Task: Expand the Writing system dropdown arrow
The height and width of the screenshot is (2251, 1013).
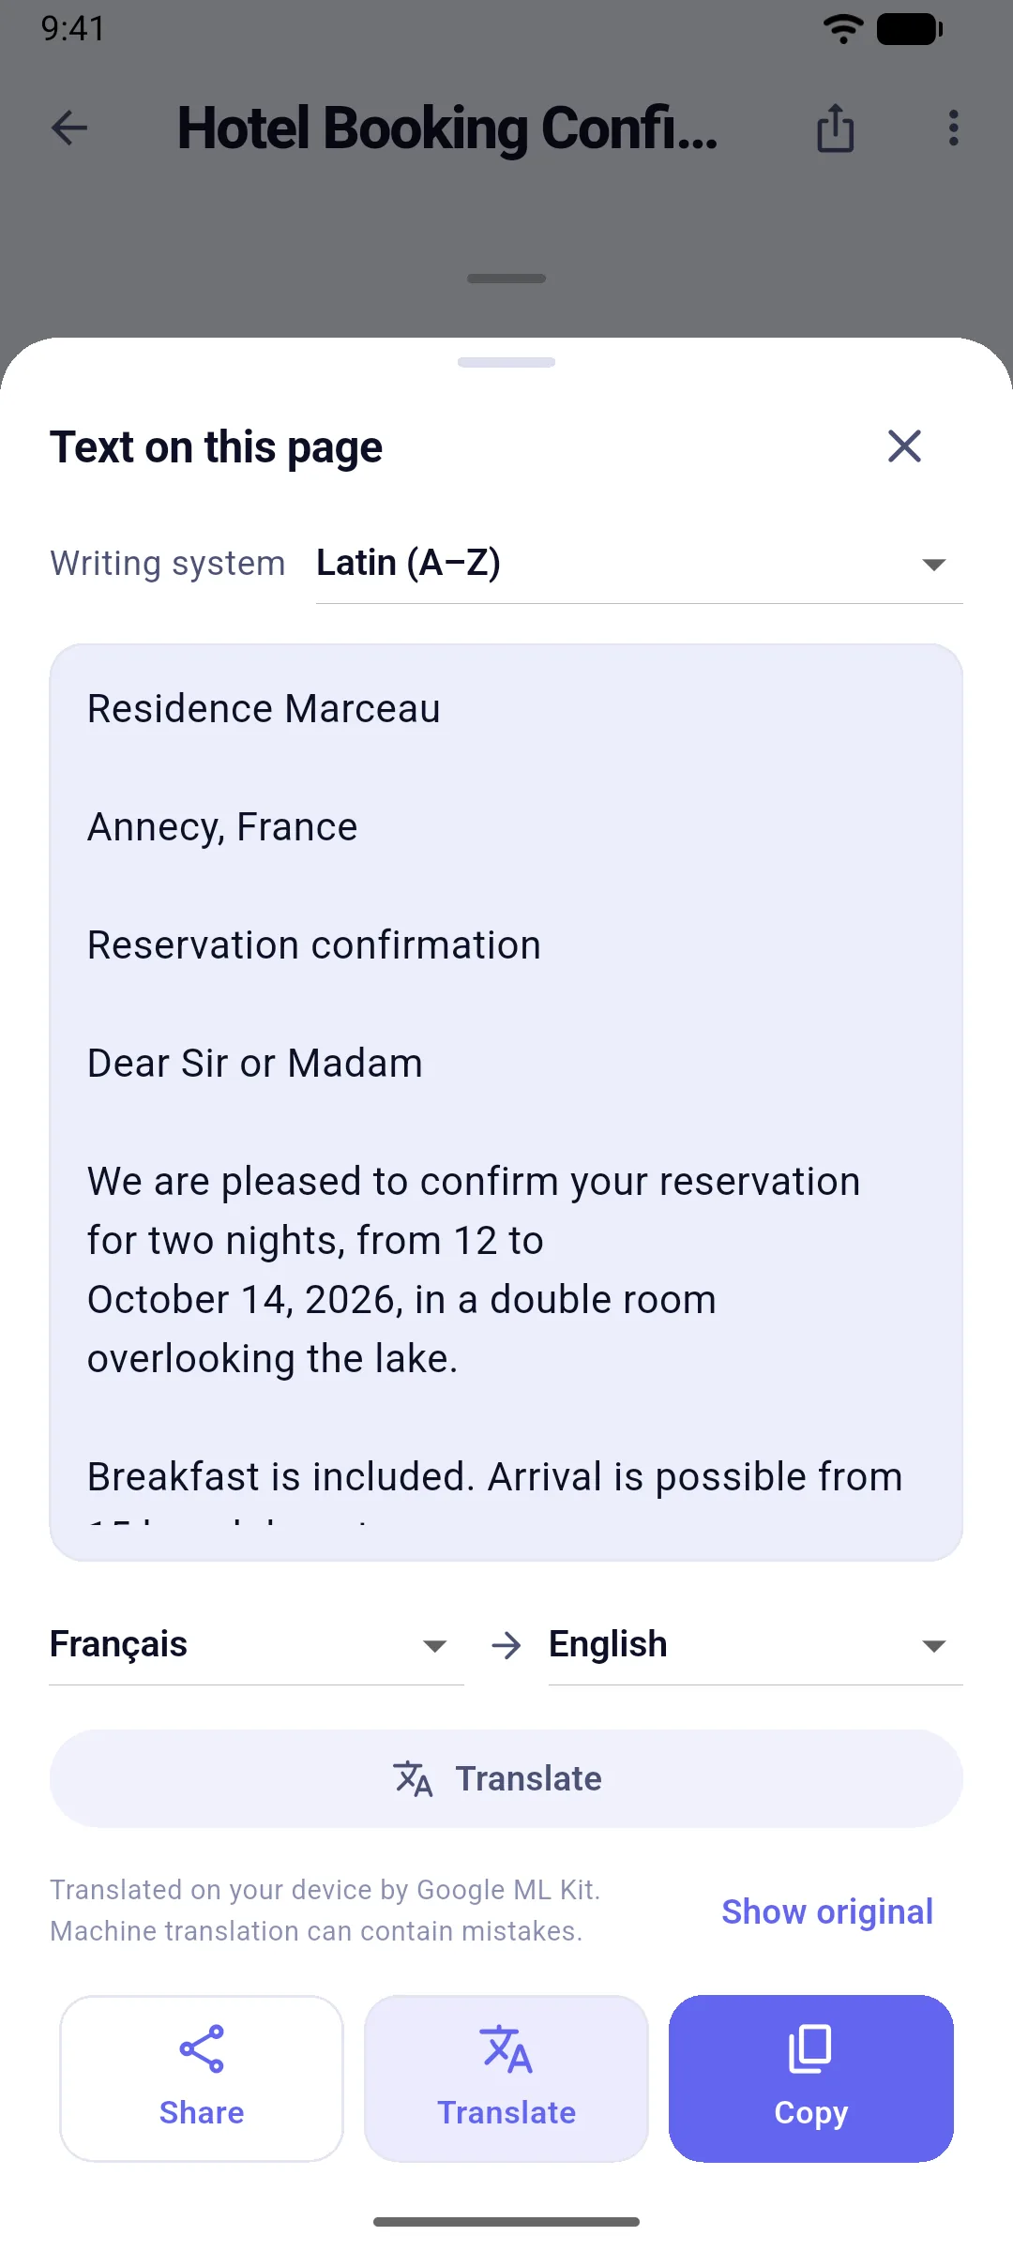Action: click(x=933, y=565)
